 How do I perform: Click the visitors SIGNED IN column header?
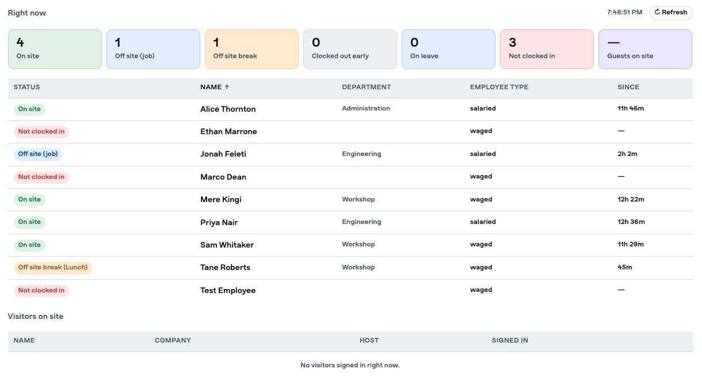[x=510, y=341]
